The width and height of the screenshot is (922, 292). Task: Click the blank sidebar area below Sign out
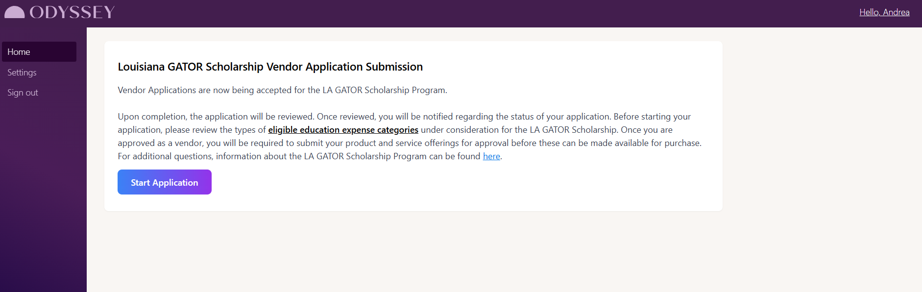point(43,196)
